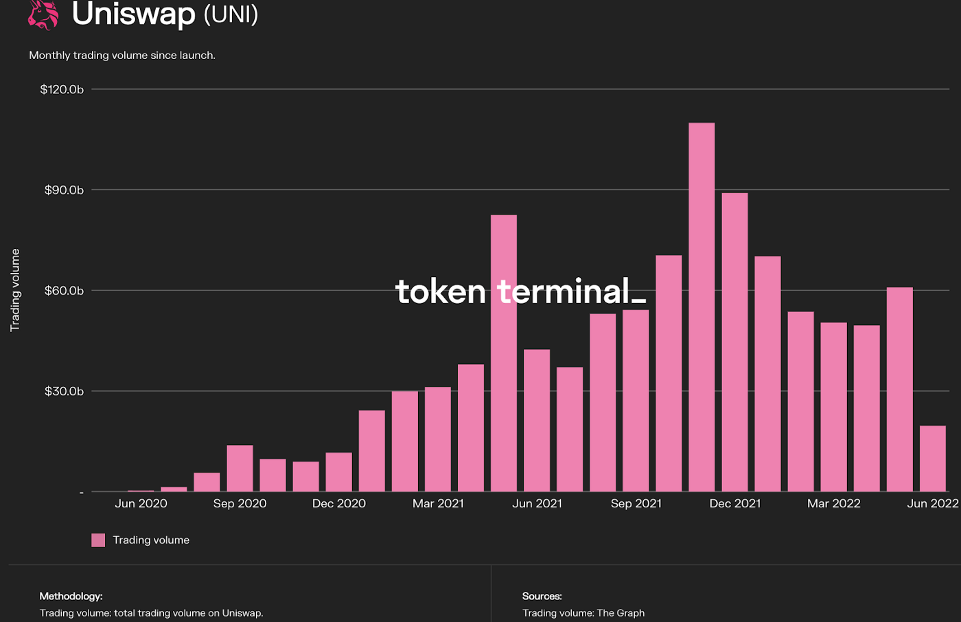This screenshot has width=961, height=622.
Task: Click the $30.0b y-axis label
Action: click(64, 392)
